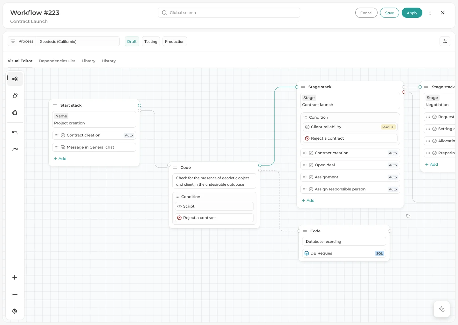Open the three-dot overflow menu
This screenshot has width=458, height=325.
click(x=430, y=13)
